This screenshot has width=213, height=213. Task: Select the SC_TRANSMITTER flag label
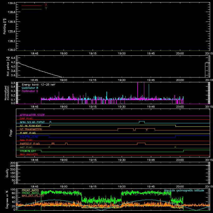click(x=31, y=129)
